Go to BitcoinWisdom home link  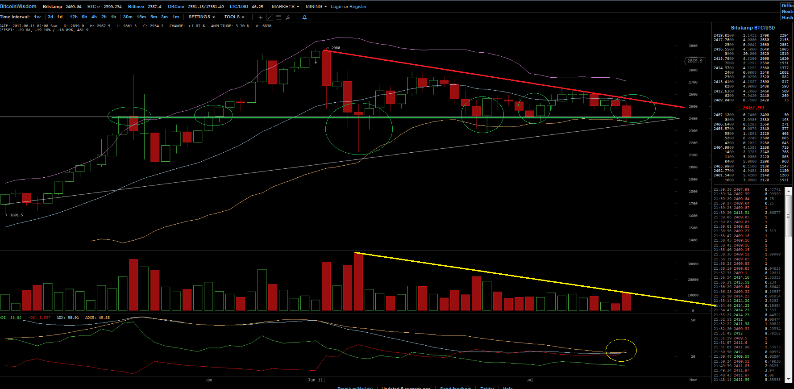point(18,6)
